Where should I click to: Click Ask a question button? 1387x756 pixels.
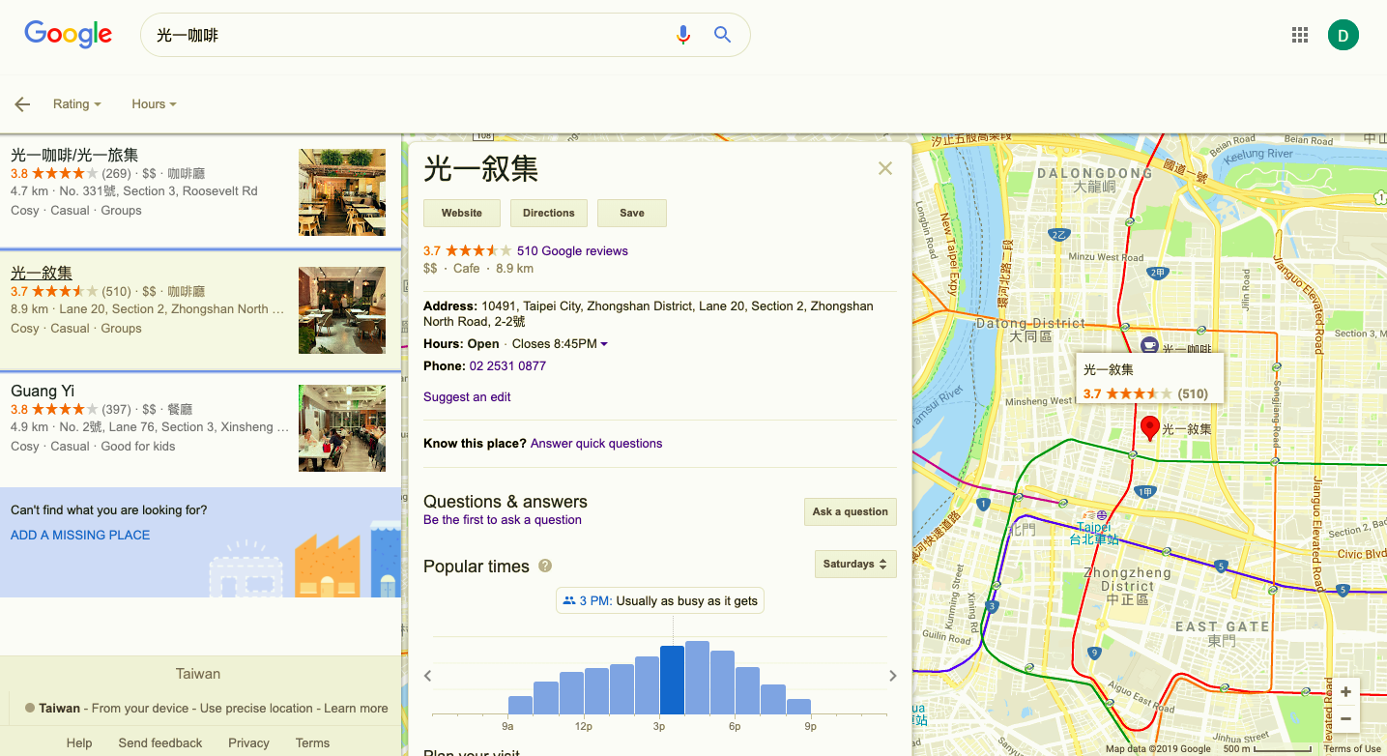pos(851,511)
